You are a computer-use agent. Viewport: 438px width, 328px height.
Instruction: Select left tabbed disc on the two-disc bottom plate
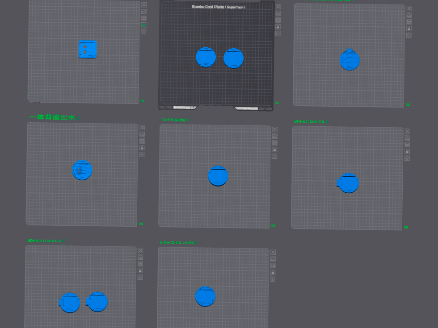[x=70, y=303]
